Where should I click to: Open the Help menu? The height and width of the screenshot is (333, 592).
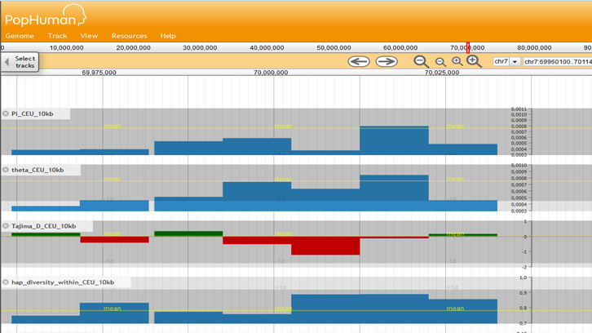[168, 36]
